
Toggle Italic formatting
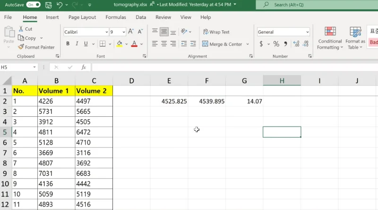77,44
